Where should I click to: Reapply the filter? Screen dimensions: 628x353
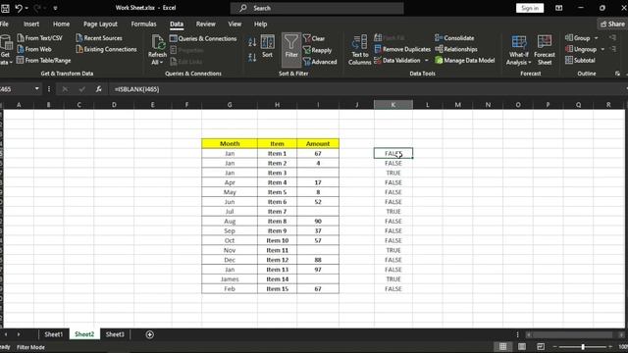pos(318,50)
